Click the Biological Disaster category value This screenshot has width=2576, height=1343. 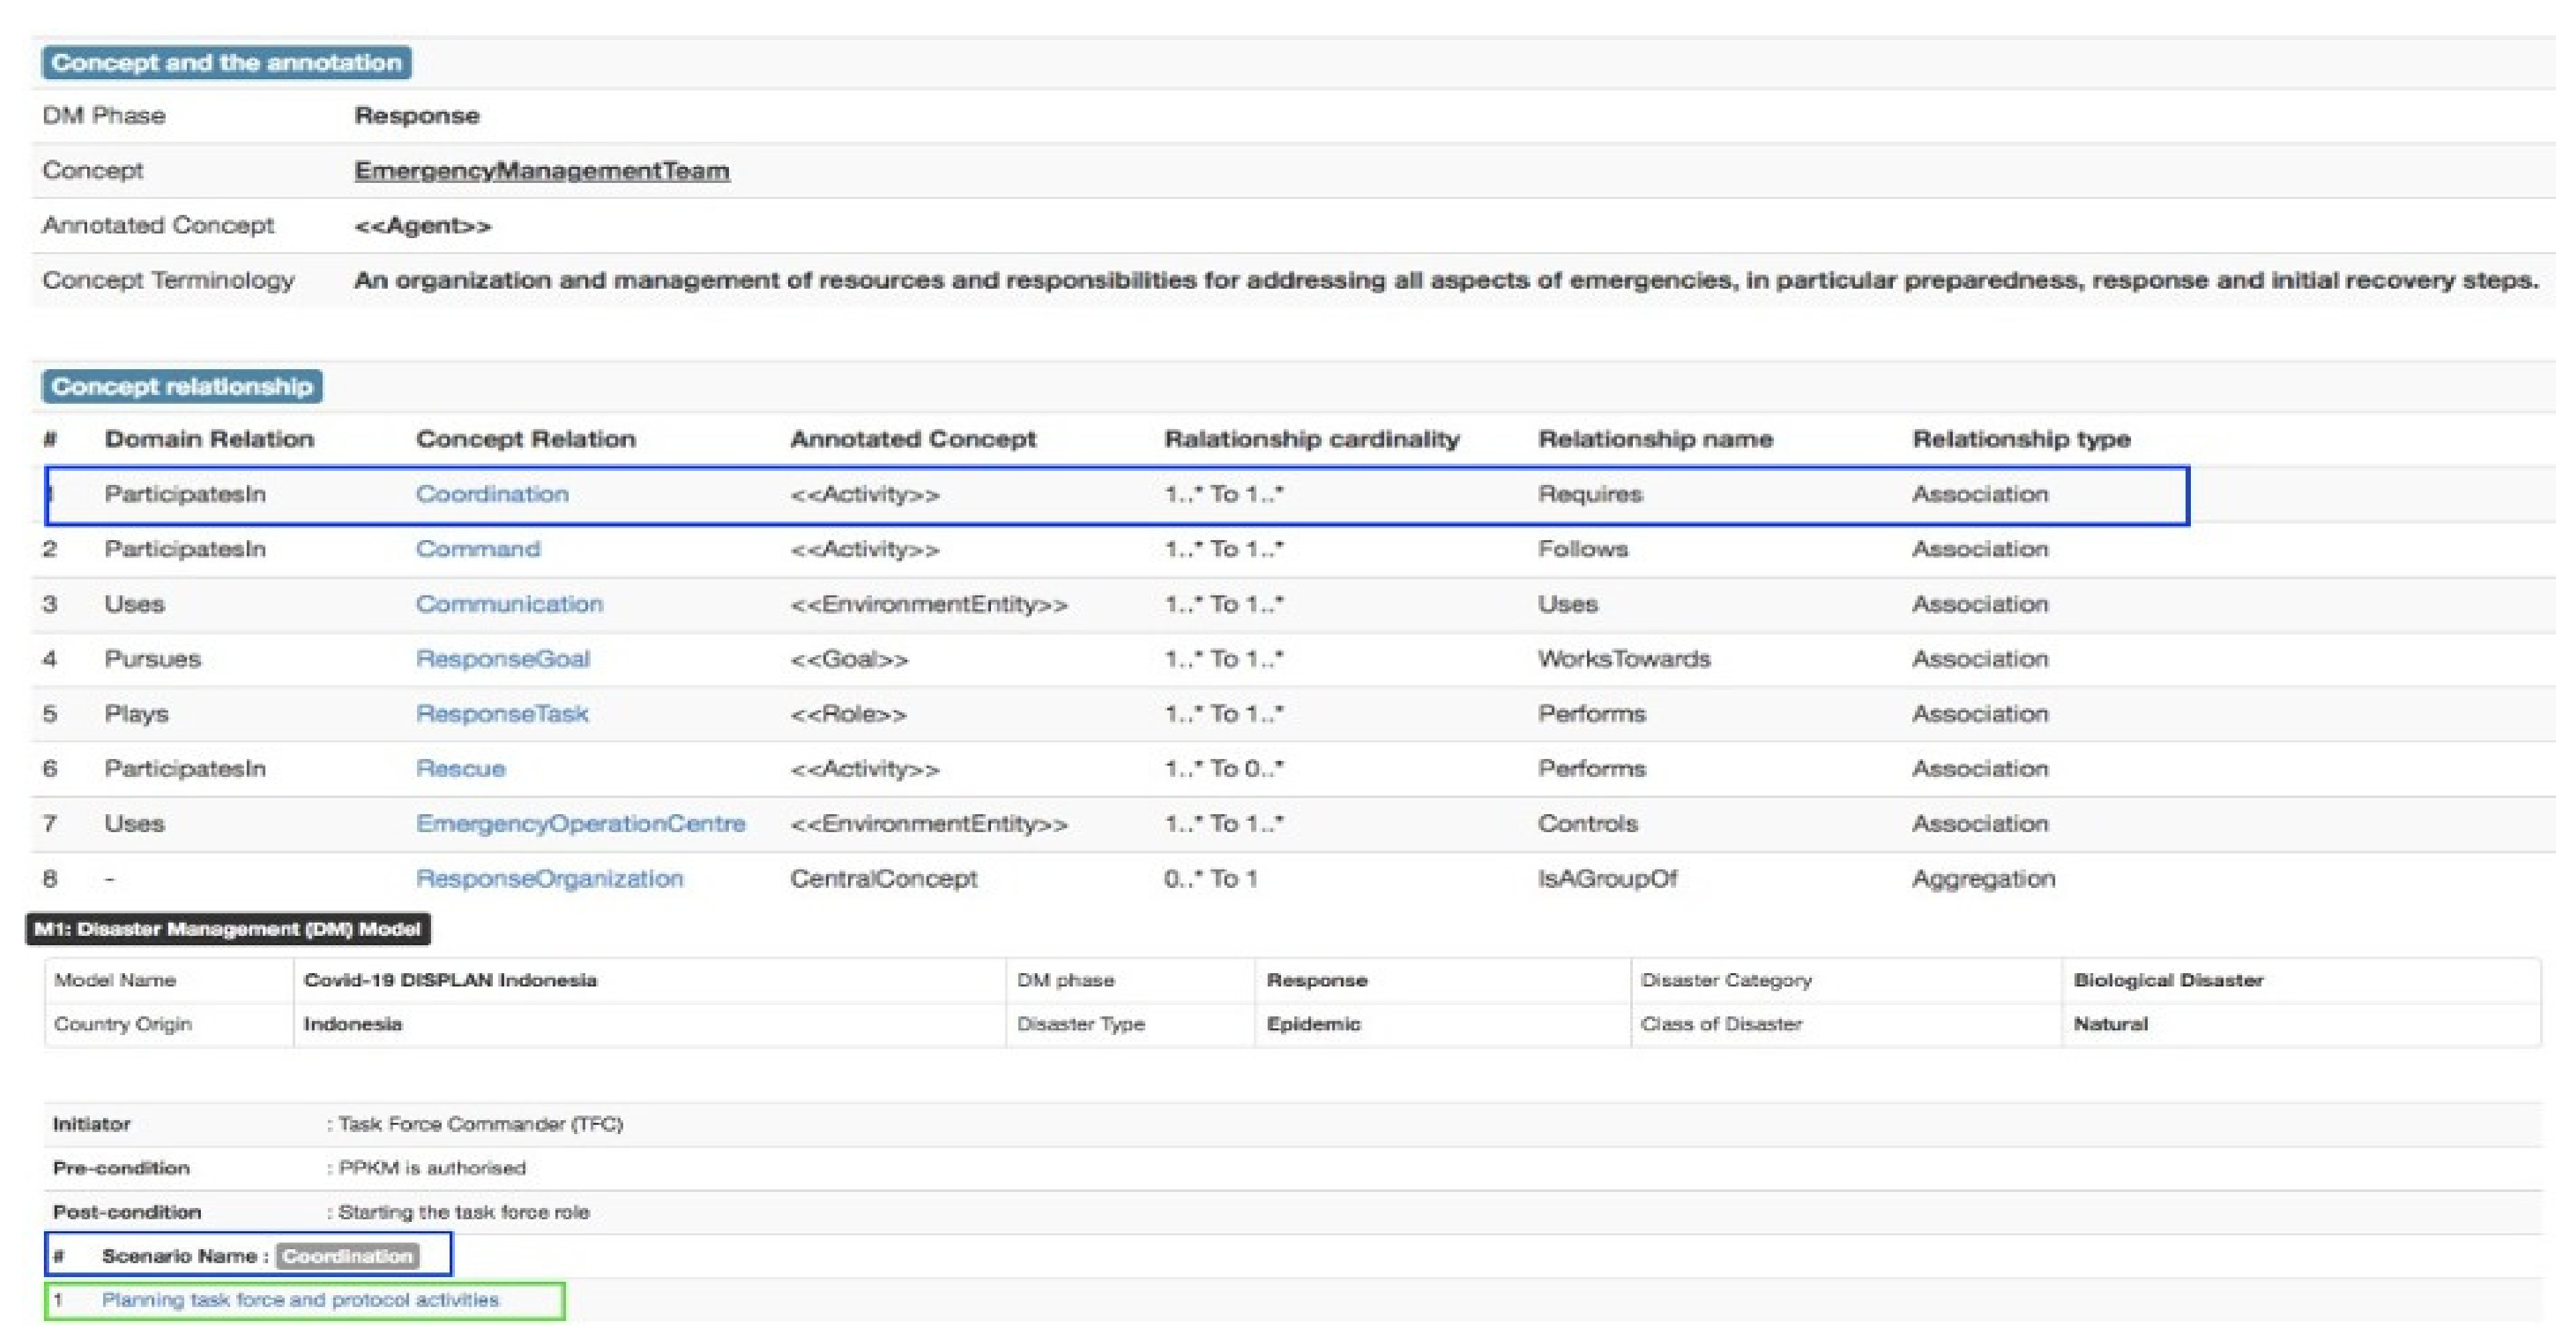coord(2168,980)
